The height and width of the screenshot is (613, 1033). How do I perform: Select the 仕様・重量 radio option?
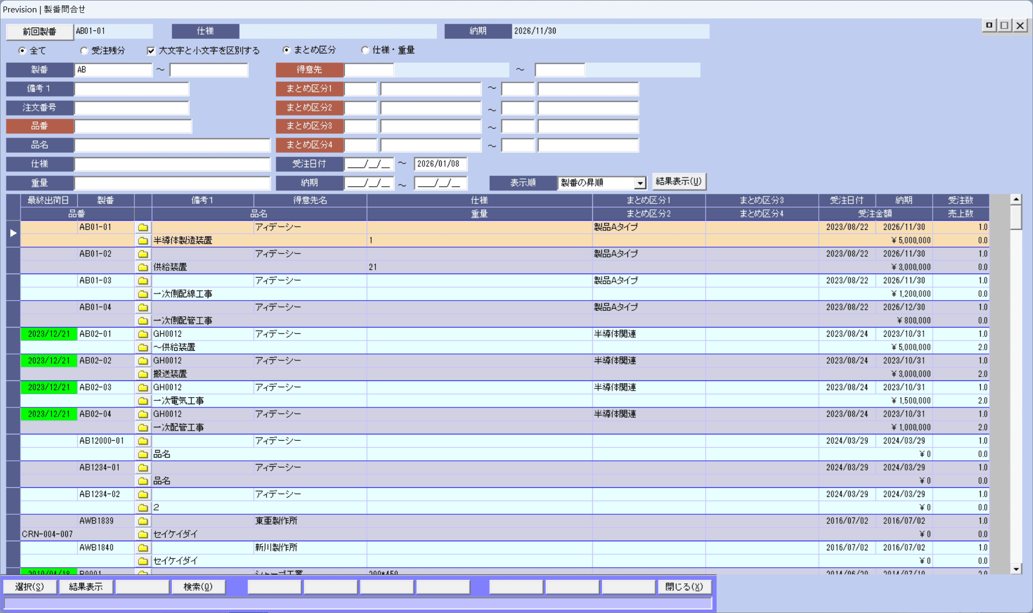(365, 50)
